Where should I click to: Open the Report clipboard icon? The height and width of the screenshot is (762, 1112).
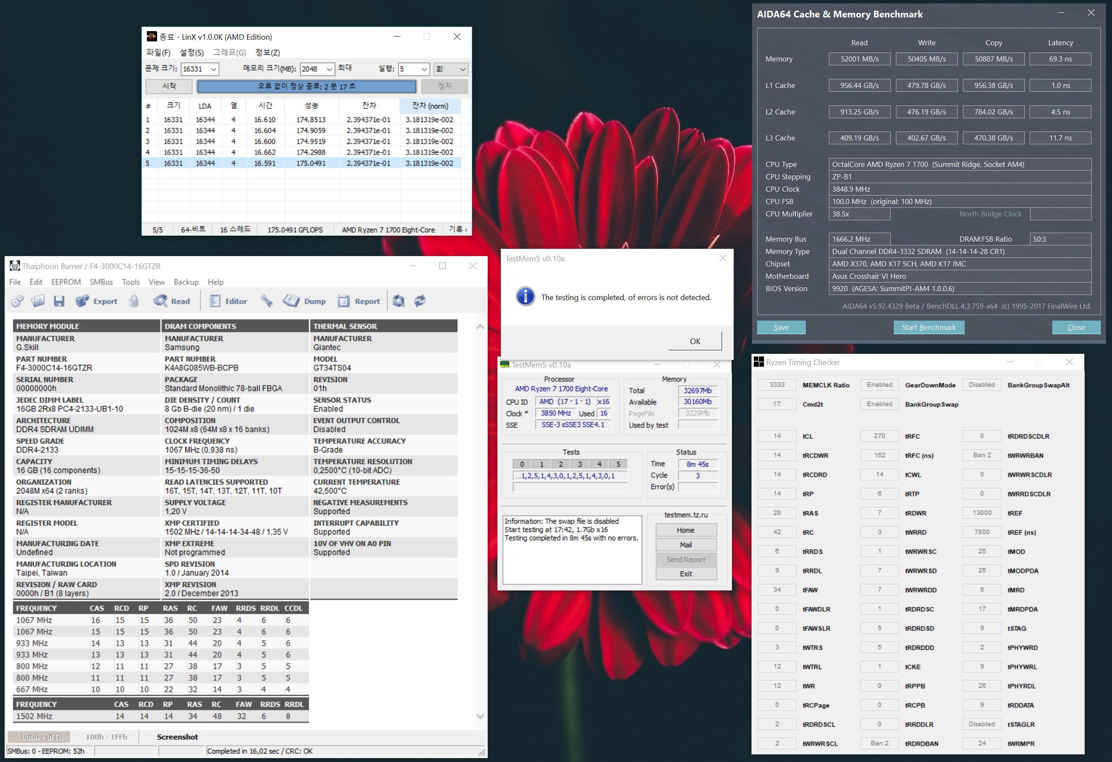pos(359,301)
